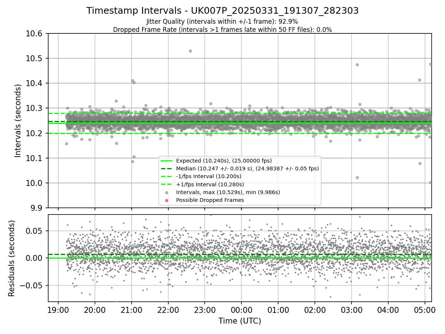Viewport: 445px width, 334px height.
Task: Click the 19:00 time tick label
Action: pyautogui.click(x=58, y=310)
